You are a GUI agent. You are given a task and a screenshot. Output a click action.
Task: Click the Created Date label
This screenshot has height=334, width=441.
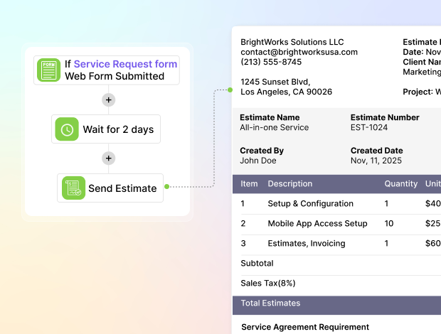coord(376,151)
